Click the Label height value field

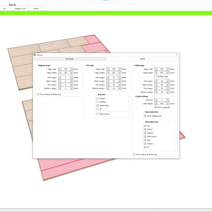click(x=162, y=103)
